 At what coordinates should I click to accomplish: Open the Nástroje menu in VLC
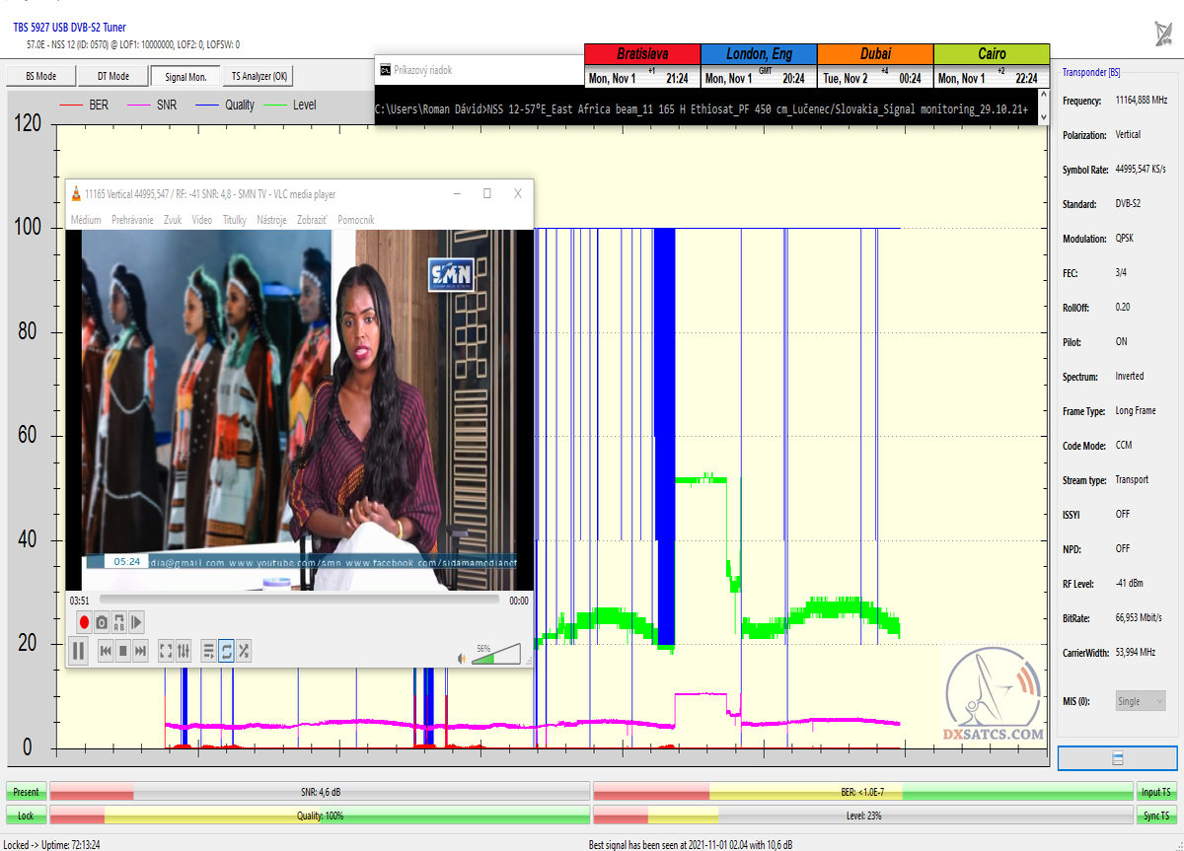(x=271, y=220)
